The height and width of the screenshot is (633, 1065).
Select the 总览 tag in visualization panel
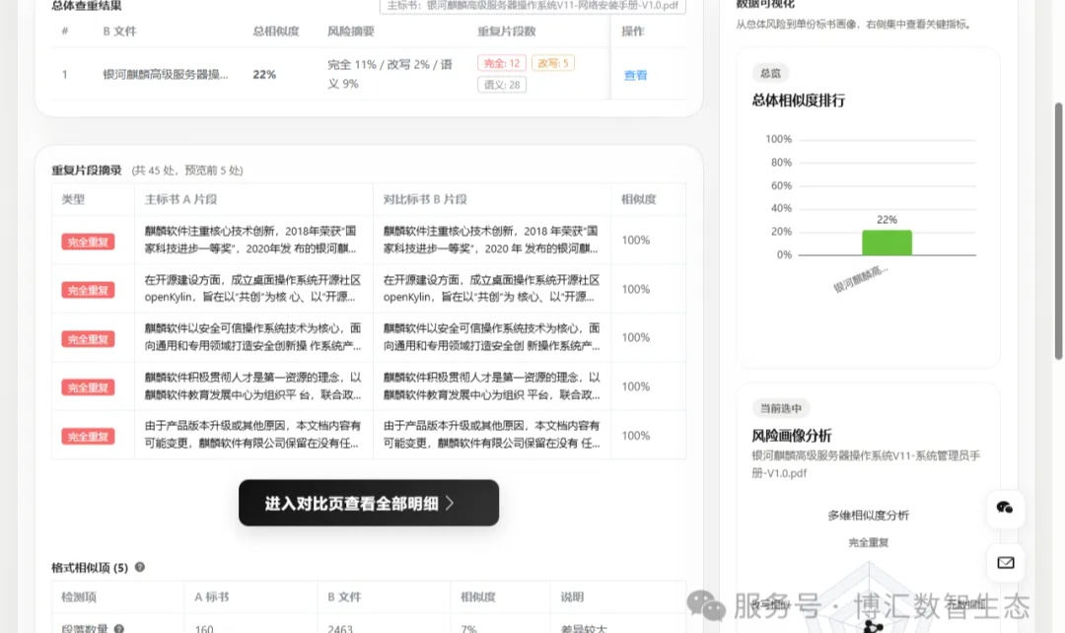pos(770,73)
